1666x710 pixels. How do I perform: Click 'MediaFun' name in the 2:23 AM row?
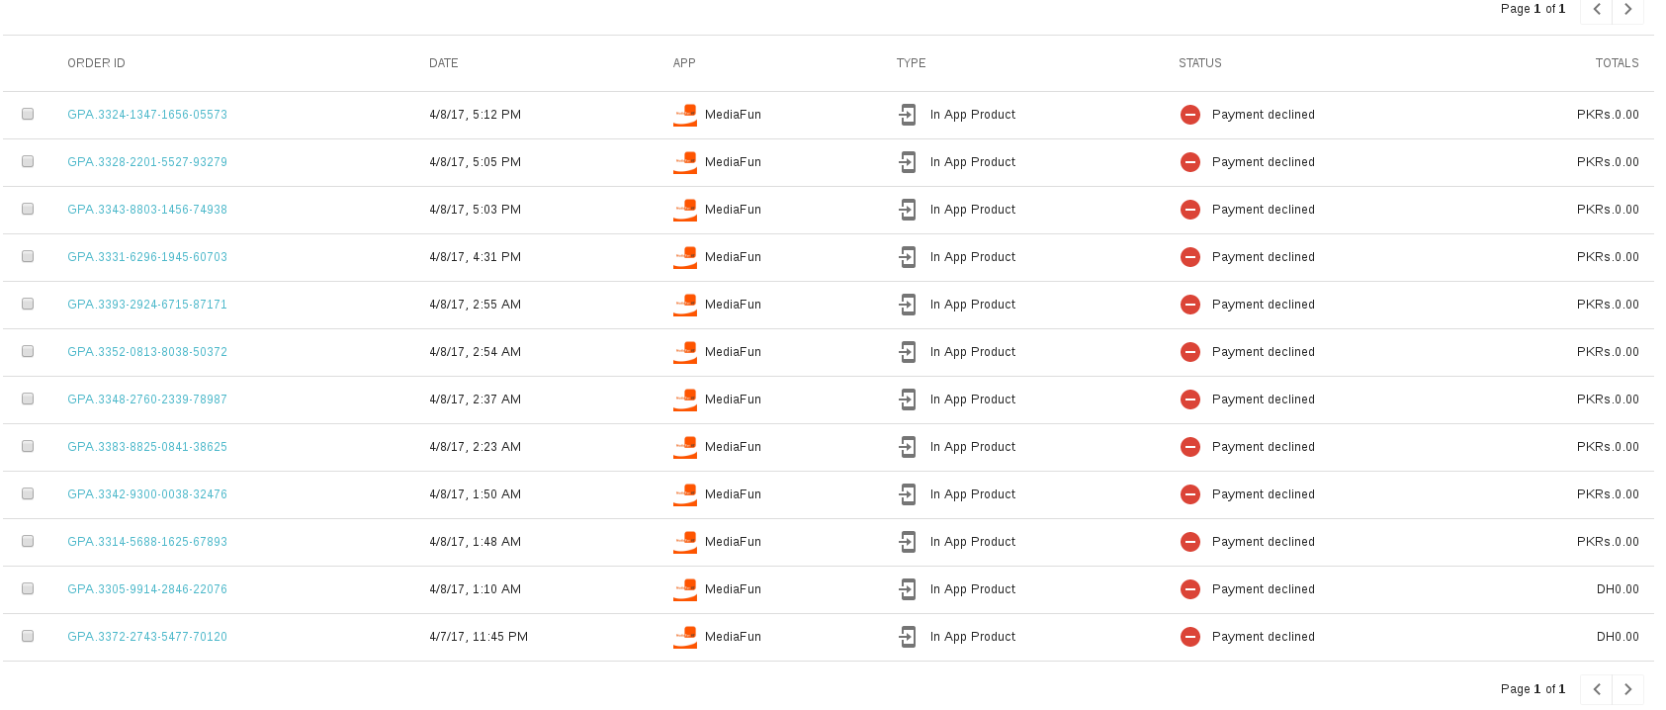(x=733, y=447)
